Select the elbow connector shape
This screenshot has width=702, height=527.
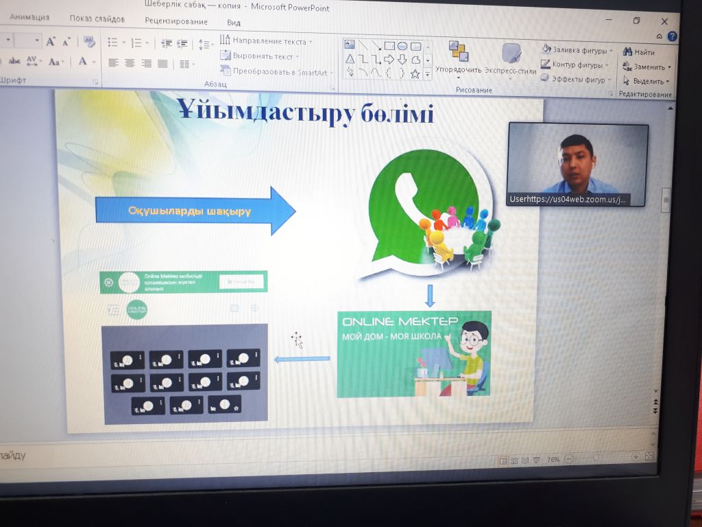pos(363,59)
